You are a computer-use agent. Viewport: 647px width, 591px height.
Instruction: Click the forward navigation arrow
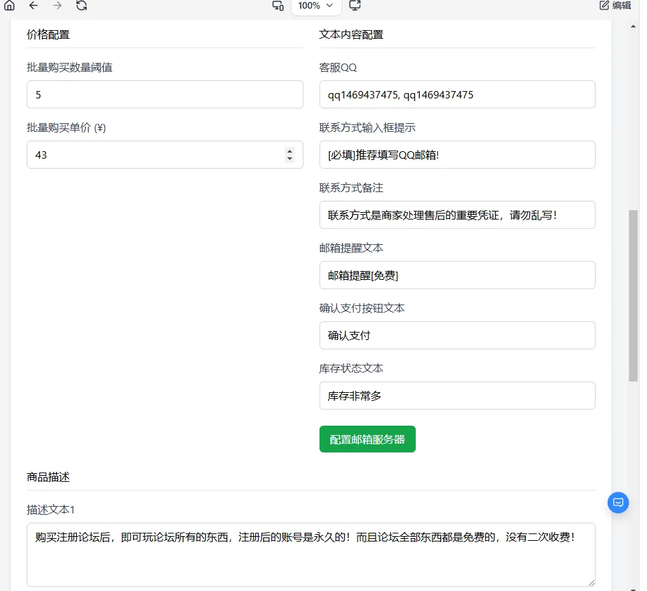[57, 6]
